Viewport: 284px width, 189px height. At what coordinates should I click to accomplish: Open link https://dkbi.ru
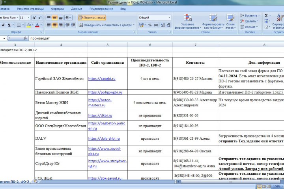click(x=100, y=115)
